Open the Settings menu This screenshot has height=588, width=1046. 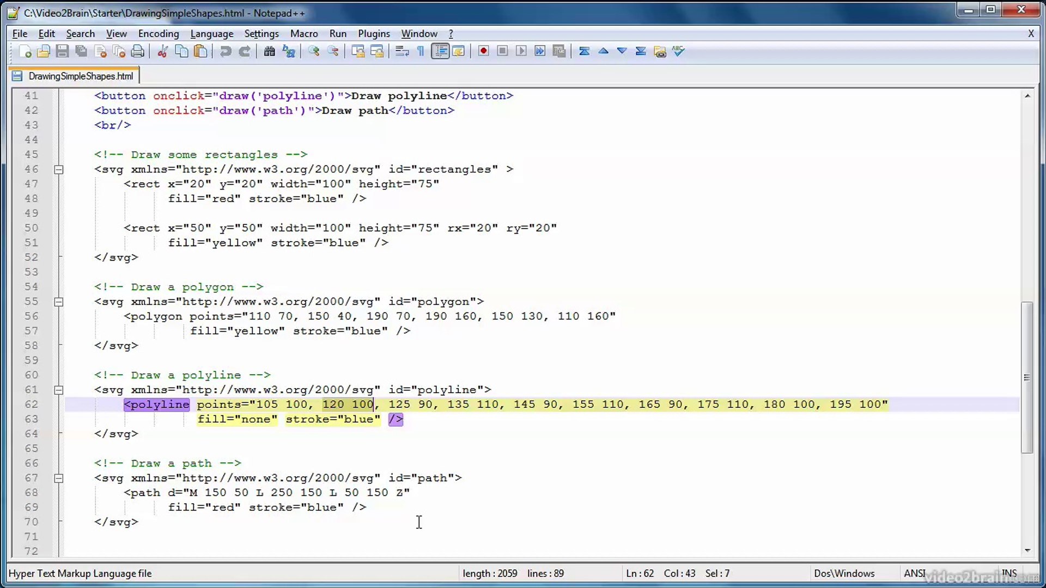(261, 34)
